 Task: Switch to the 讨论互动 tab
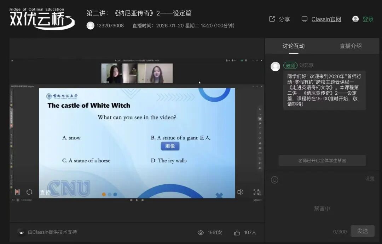[294, 46]
